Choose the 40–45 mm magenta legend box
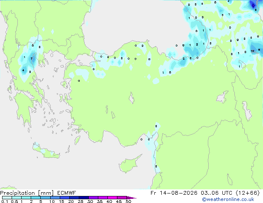This screenshot has width=263, height=203. coord(112,198)
